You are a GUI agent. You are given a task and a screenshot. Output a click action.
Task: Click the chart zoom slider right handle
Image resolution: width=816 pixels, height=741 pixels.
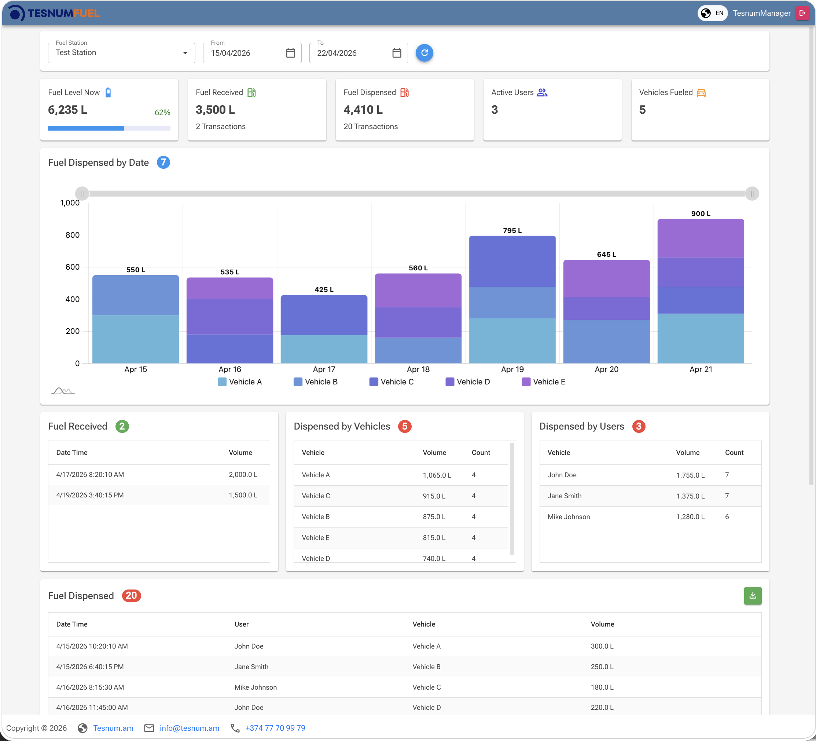click(x=751, y=194)
